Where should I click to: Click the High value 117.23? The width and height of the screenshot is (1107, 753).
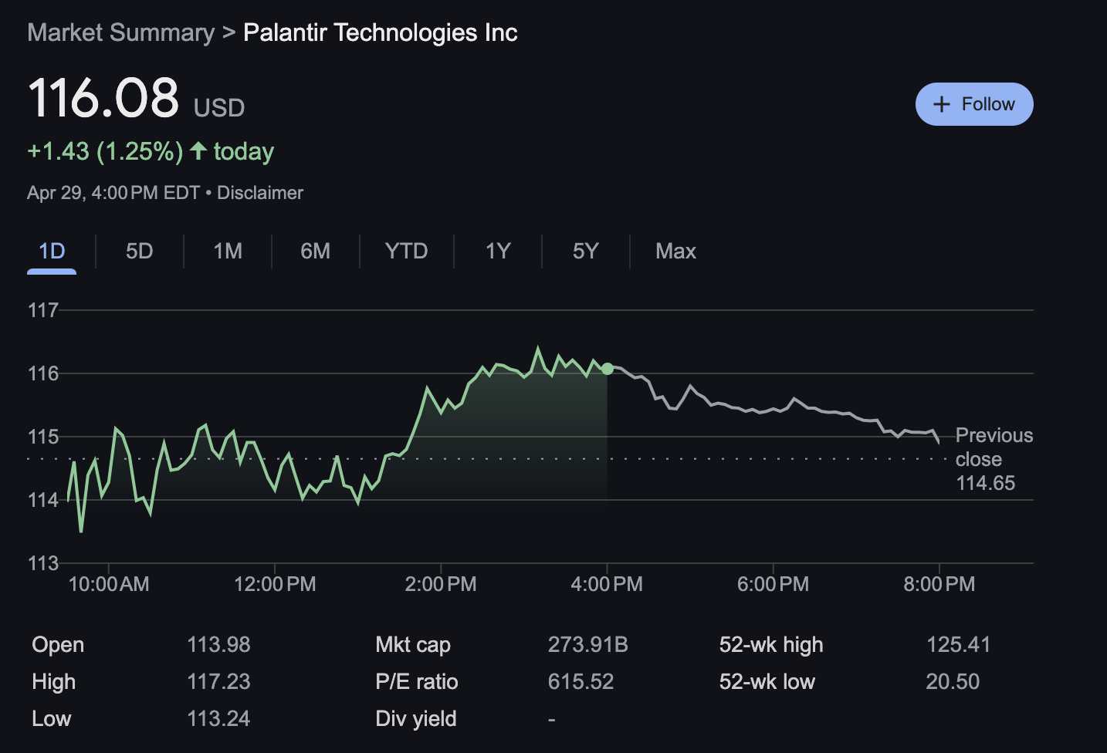coord(218,682)
